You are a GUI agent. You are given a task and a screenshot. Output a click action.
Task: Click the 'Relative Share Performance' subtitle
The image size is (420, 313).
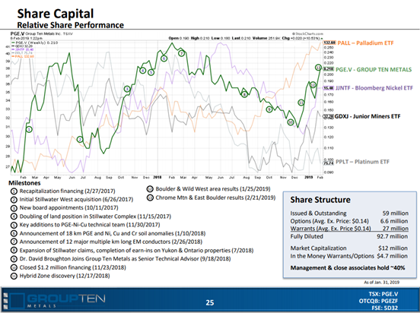71,25
